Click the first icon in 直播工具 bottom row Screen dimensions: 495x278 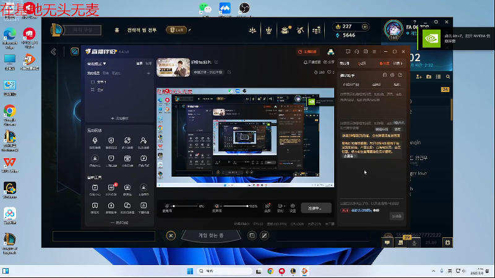[95, 206]
